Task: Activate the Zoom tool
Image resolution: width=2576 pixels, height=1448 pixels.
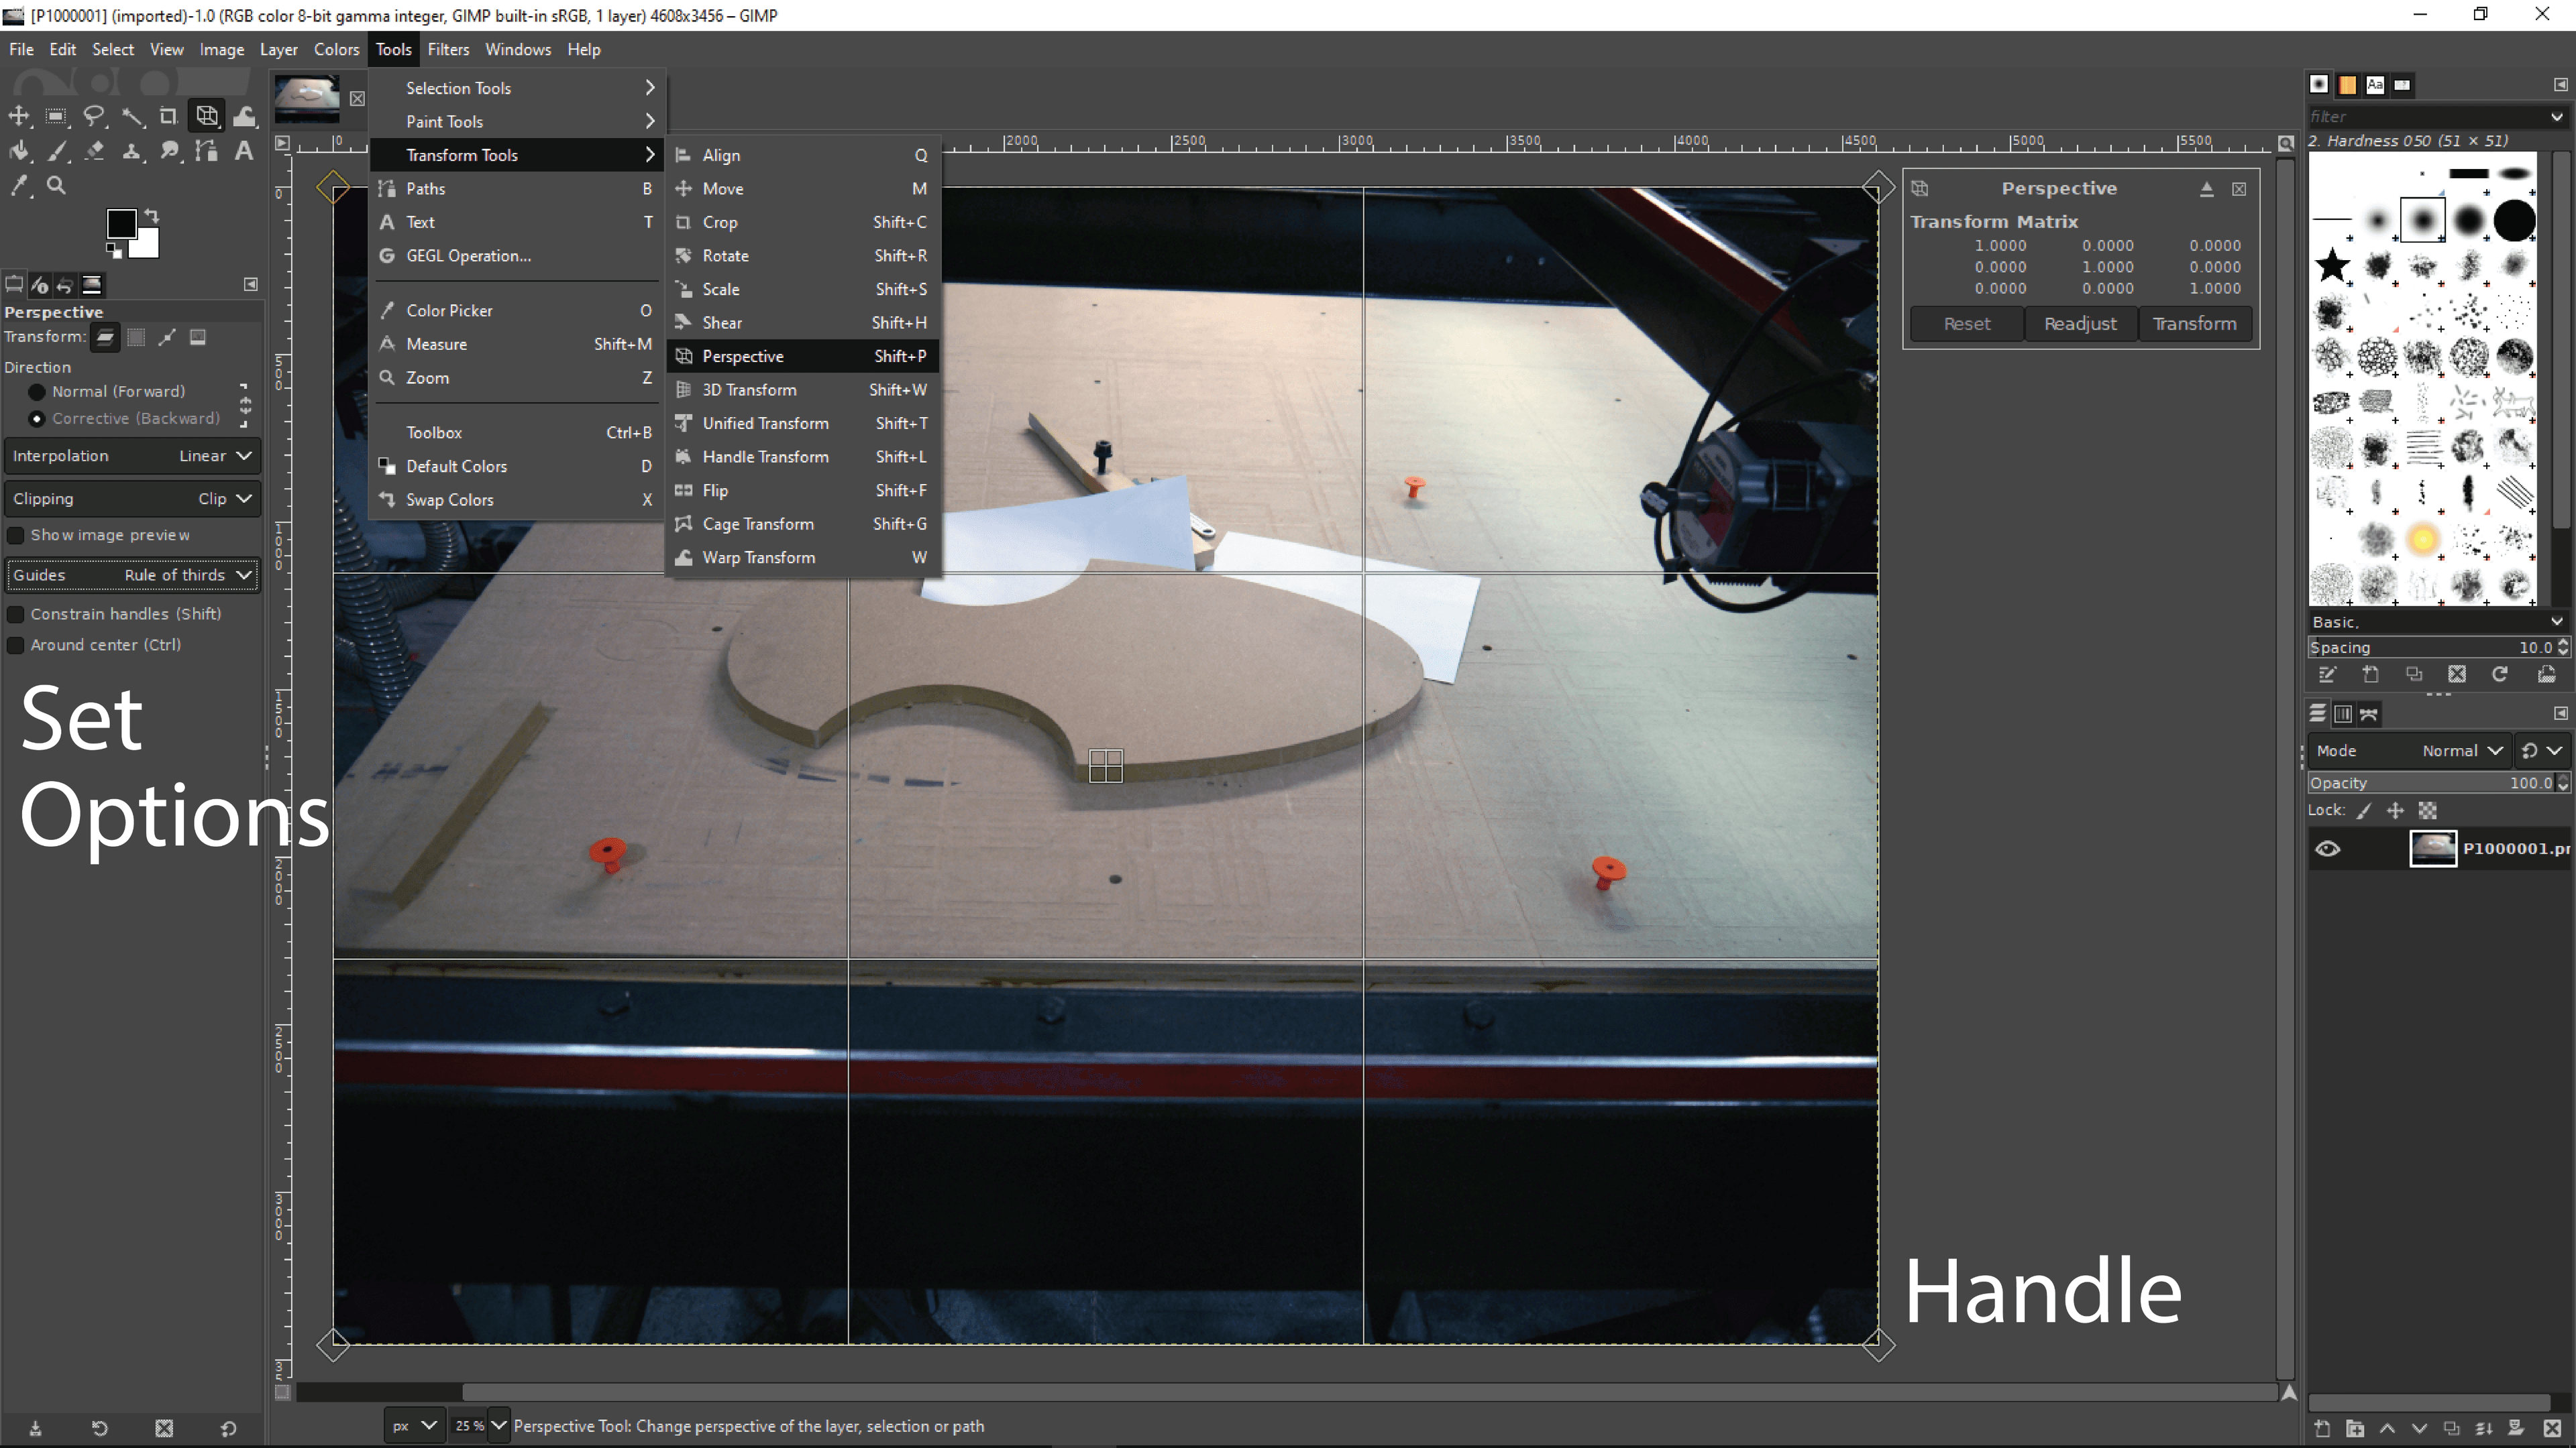Action: point(57,186)
